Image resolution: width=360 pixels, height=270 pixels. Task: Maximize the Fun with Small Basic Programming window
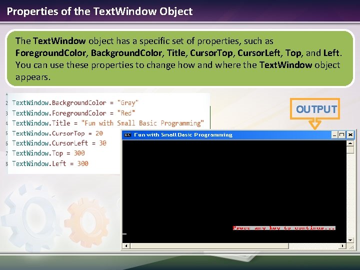click(x=342, y=135)
